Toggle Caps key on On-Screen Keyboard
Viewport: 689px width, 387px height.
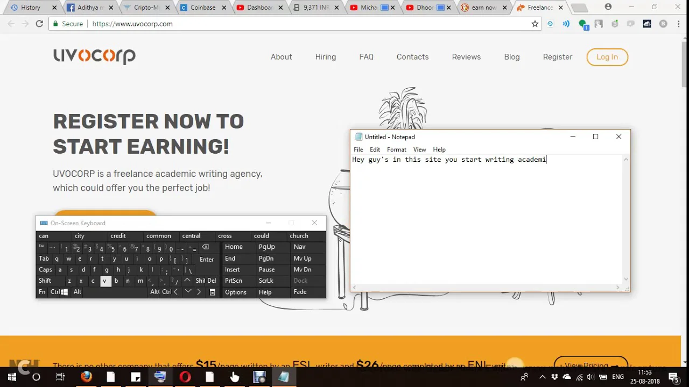point(45,270)
